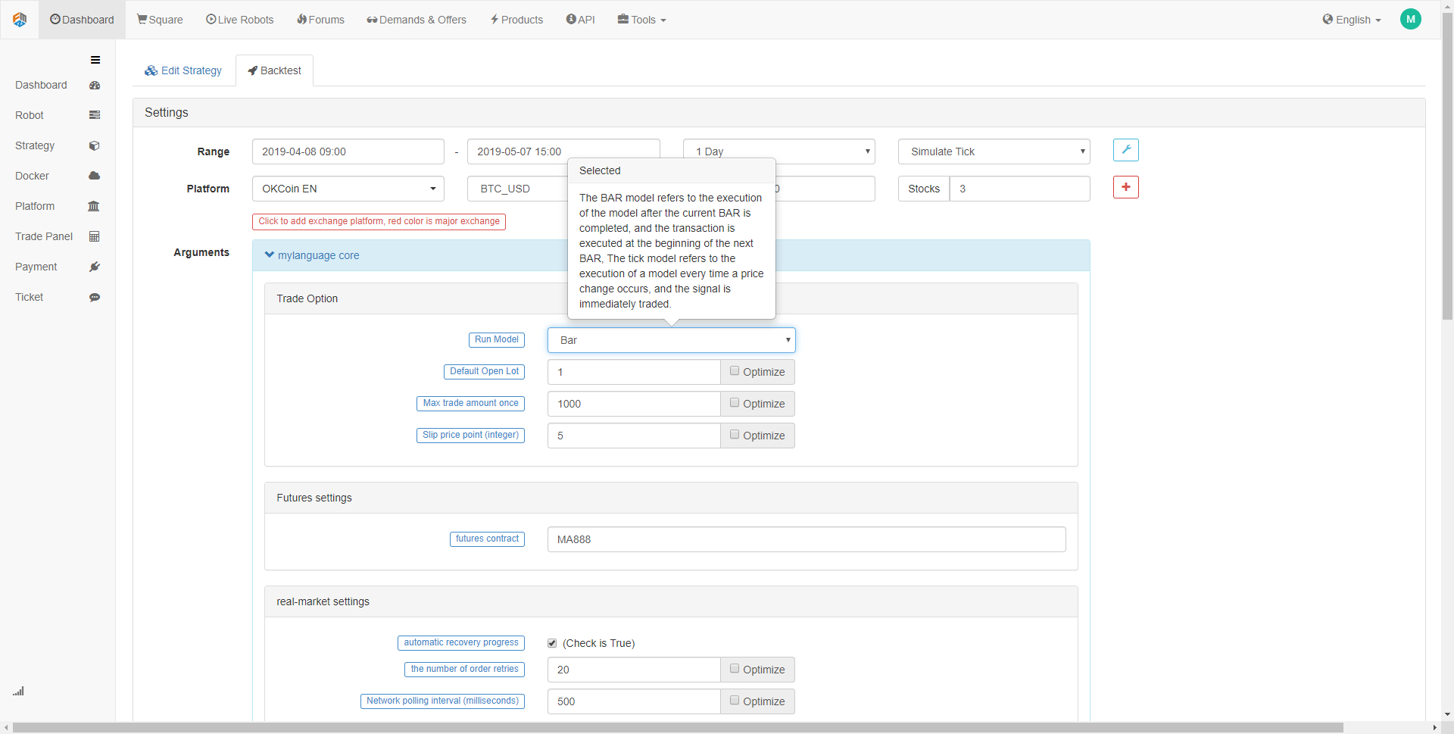
Task: Enable Optimize for number of order retries
Action: click(735, 669)
